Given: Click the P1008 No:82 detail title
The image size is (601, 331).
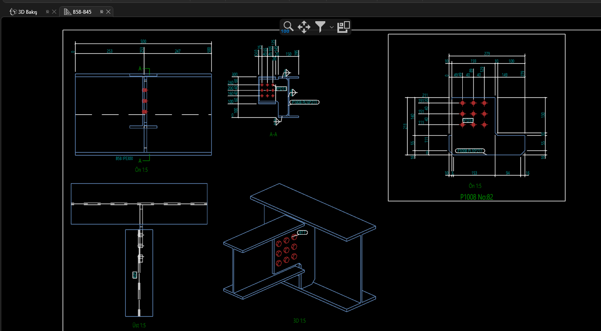Looking at the screenshot, I should (476, 197).
